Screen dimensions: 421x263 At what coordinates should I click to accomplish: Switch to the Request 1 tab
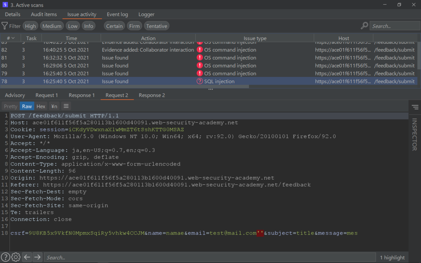pyautogui.click(x=47, y=95)
